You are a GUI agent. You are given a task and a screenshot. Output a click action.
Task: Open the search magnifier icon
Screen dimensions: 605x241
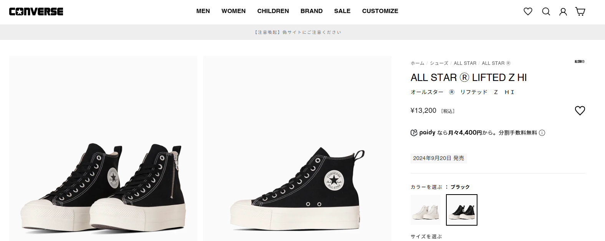coord(546,12)
